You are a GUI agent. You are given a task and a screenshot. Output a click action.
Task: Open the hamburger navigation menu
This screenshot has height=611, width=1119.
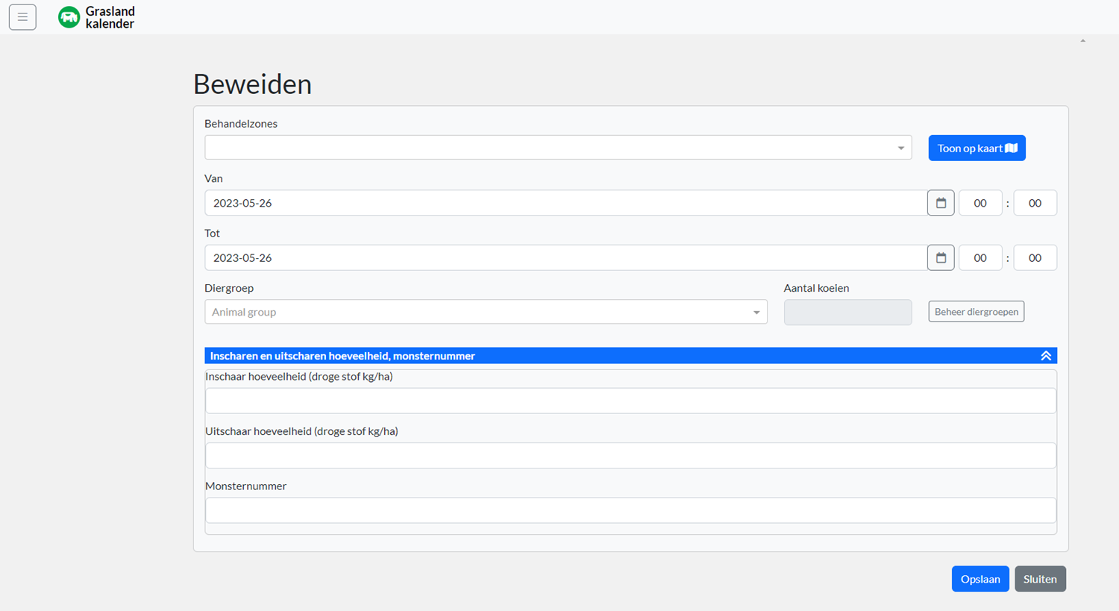22,17
